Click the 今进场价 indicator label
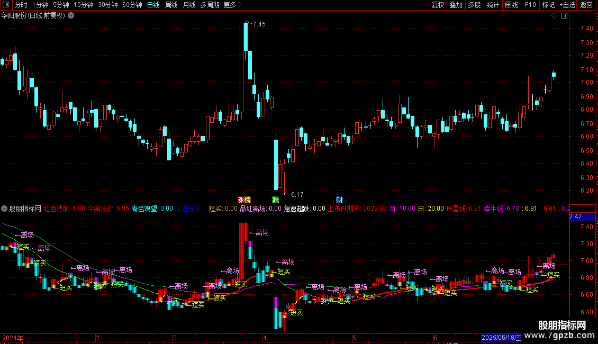Screen dimensions: 598x344 tap(188, 209)
